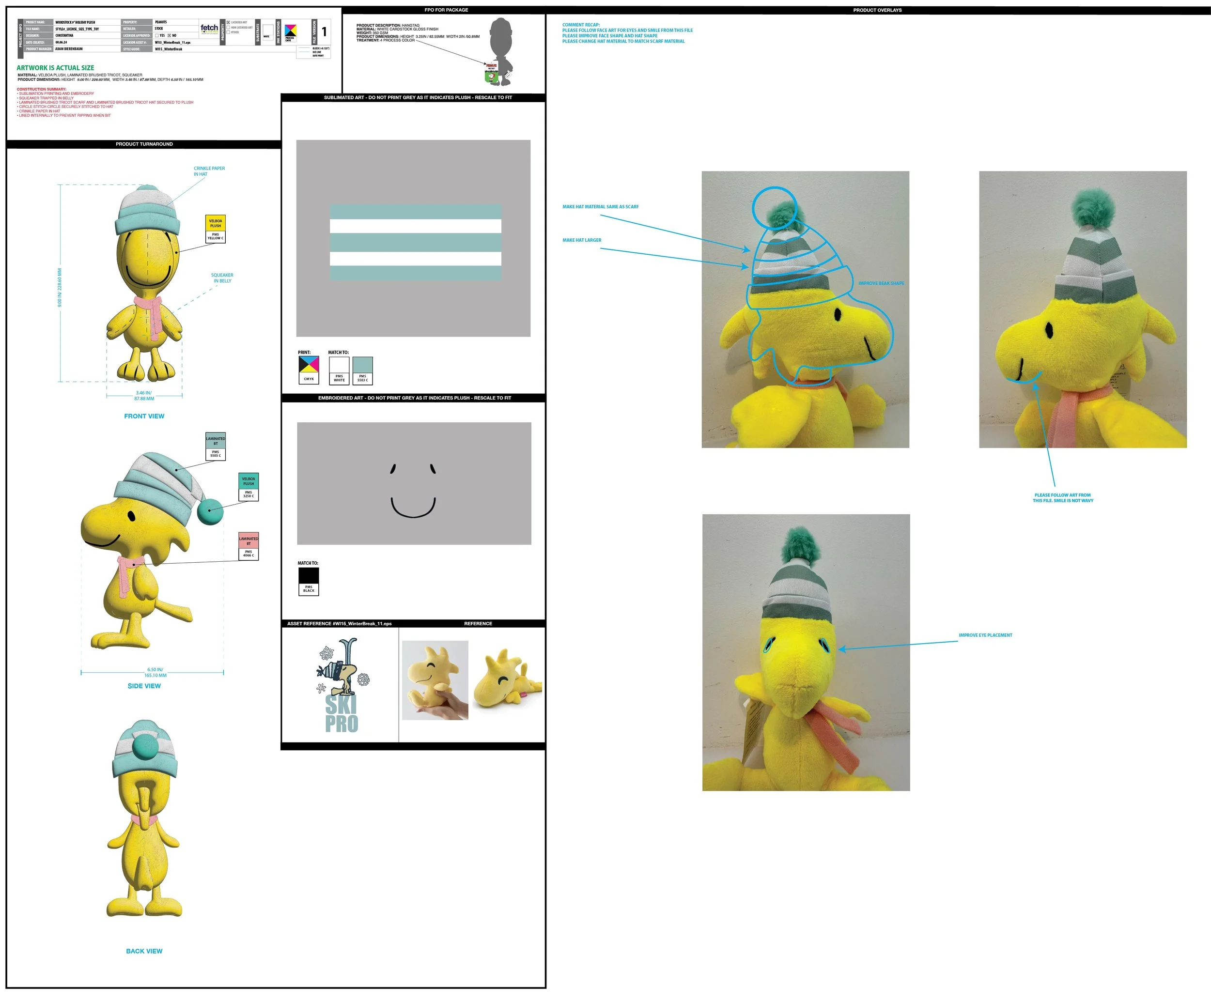Click the Woodstock front-facing photo thumbnail

pyautogui.click(x=806, y=652)
